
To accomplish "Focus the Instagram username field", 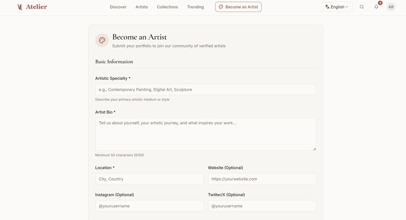I will 149,206.
